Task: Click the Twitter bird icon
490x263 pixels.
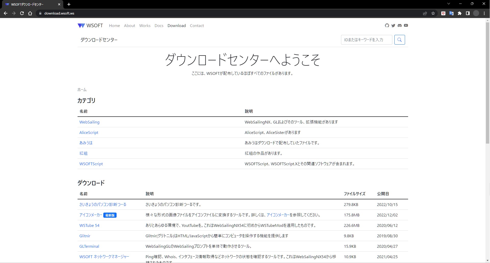Action: pyautogui.click(x=393, y=25)
